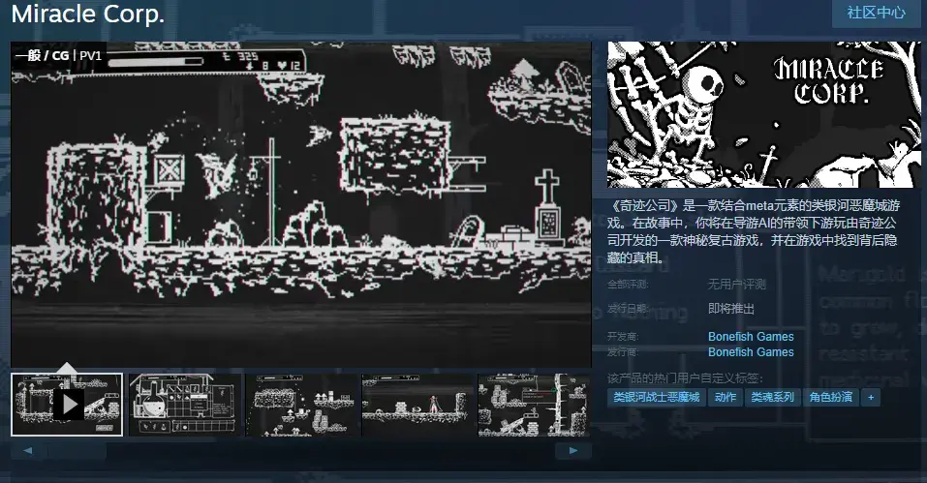The width and height of the screenshot is (927, 483).
Task: Click the 该产品的热门用户自定义标签 label
Action: point(685,377)
